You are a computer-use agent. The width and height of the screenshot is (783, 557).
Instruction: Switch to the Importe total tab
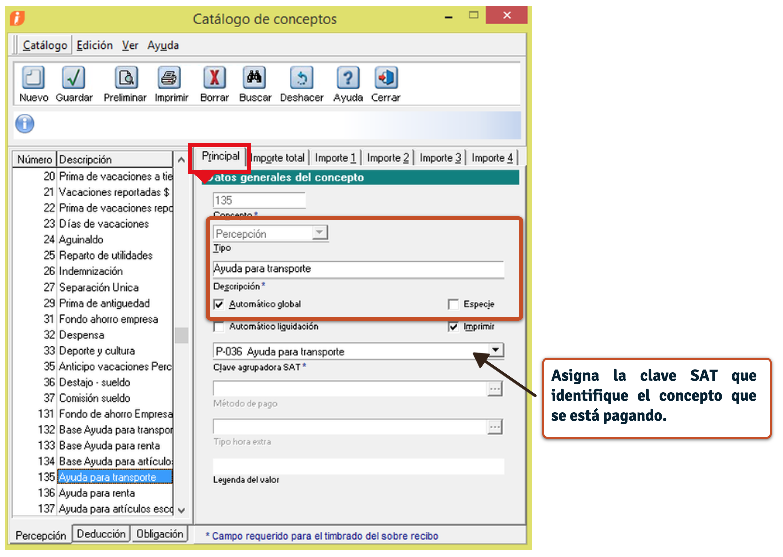coord(278,158)
